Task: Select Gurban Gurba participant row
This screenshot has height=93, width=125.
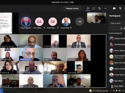Action: click(x=117, y=38)
